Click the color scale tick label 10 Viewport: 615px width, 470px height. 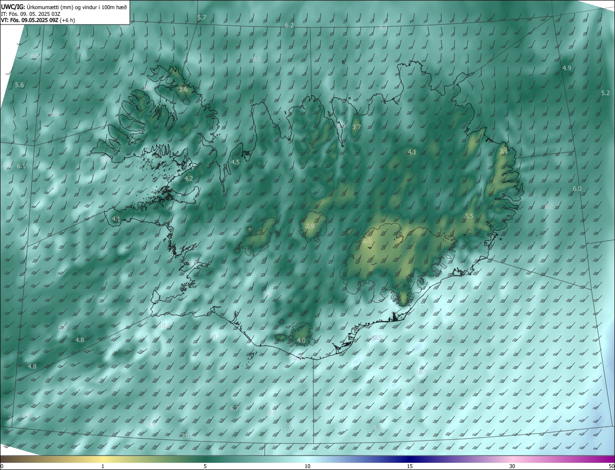(x=307, y=467)
